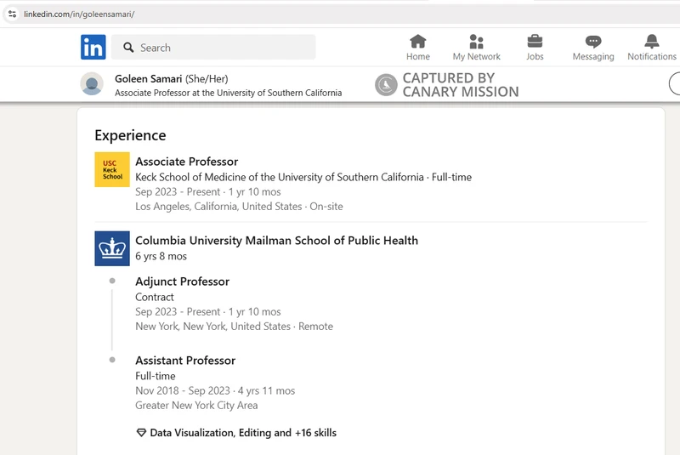Click the site information icon in address bar
The width and height of the screenshot is (680, 455).
[x=12, y=14]
